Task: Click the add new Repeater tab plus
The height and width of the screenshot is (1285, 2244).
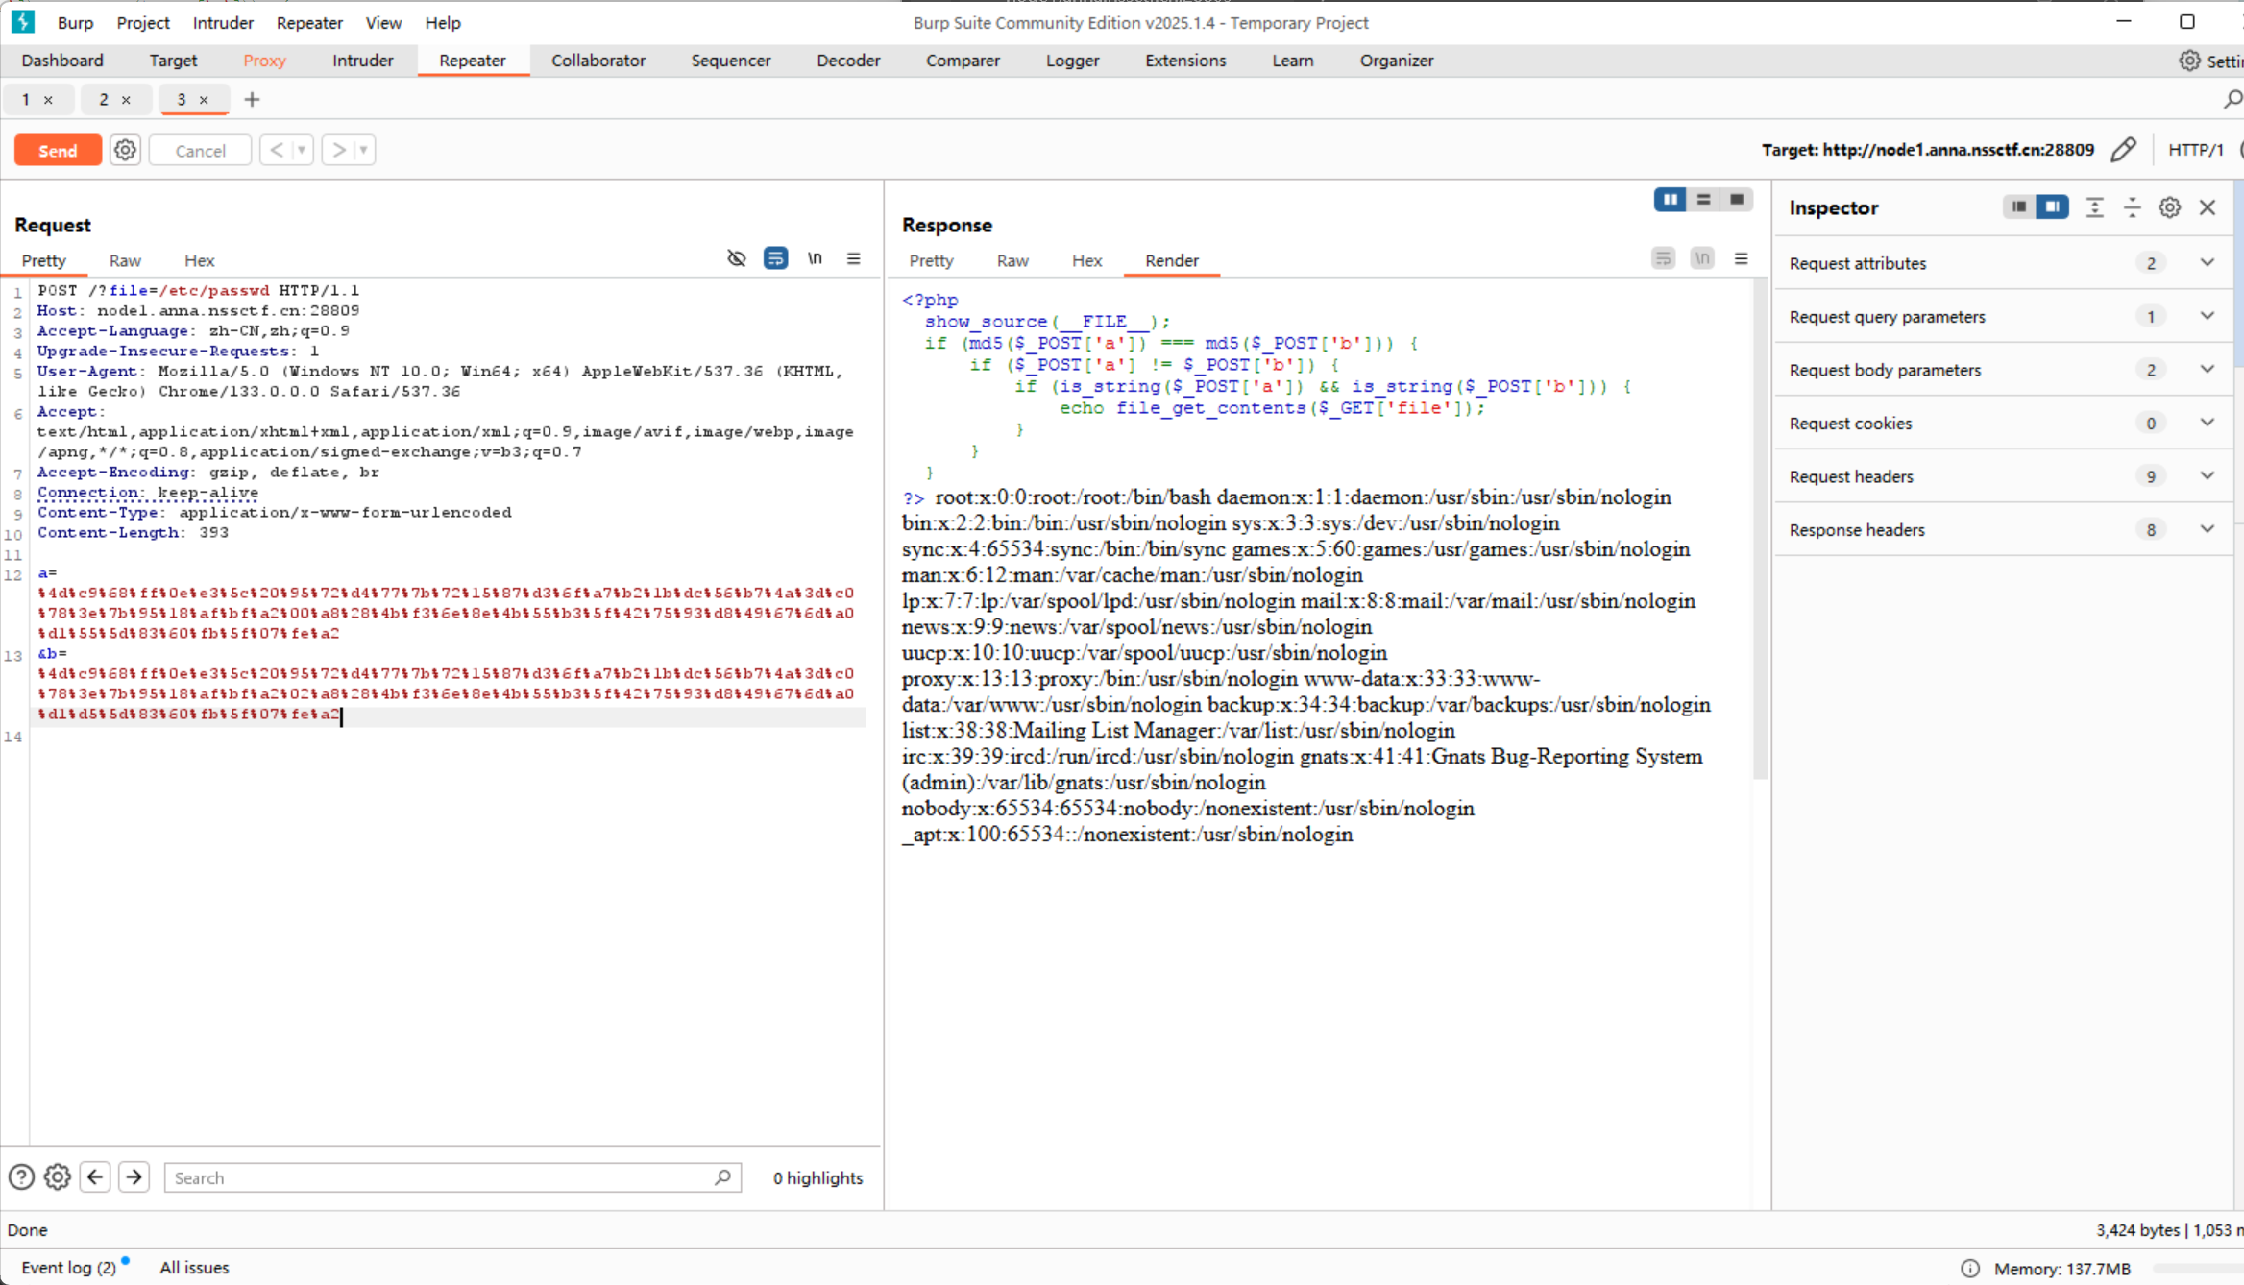Action: (252, 99)
